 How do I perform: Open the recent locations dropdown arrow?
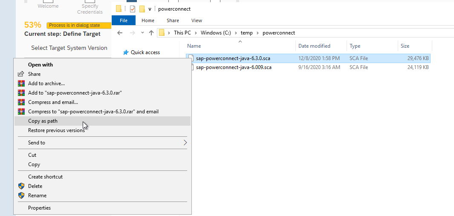(x=142, y=33)
